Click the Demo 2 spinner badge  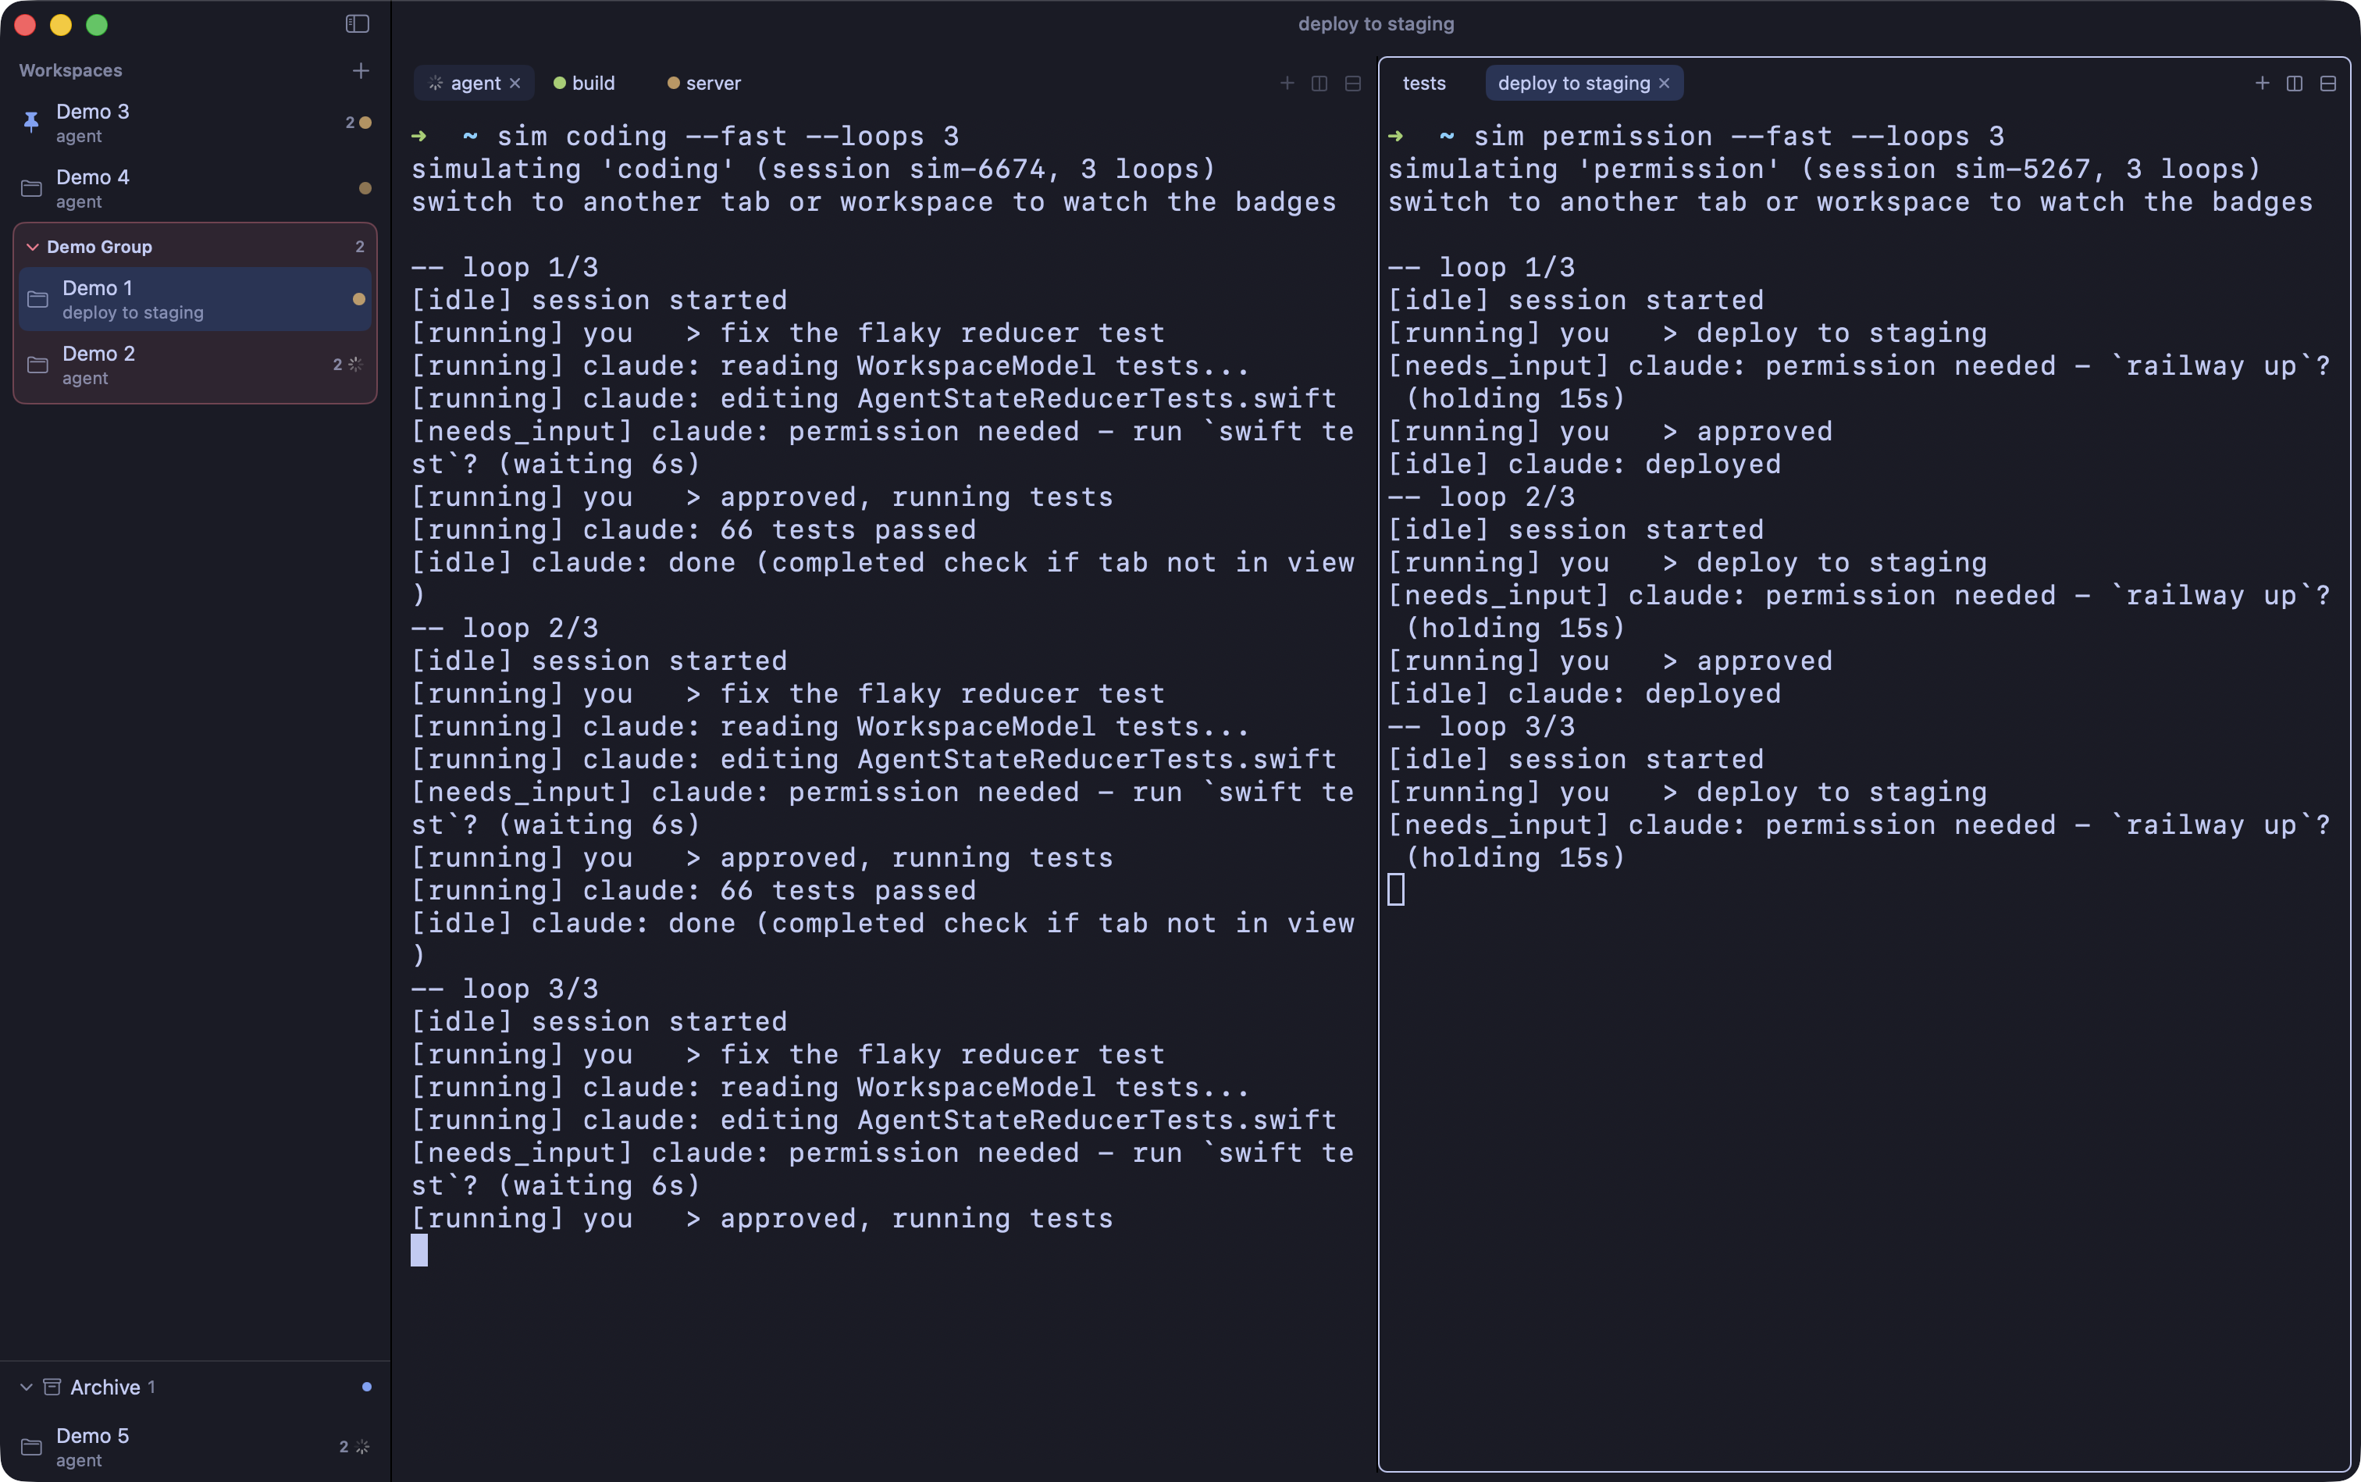[354, 365]
